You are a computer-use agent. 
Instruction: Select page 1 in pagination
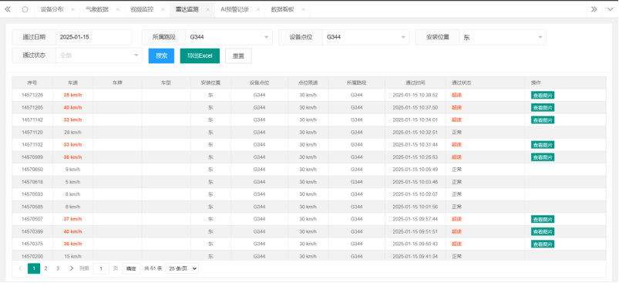[34, 268]
